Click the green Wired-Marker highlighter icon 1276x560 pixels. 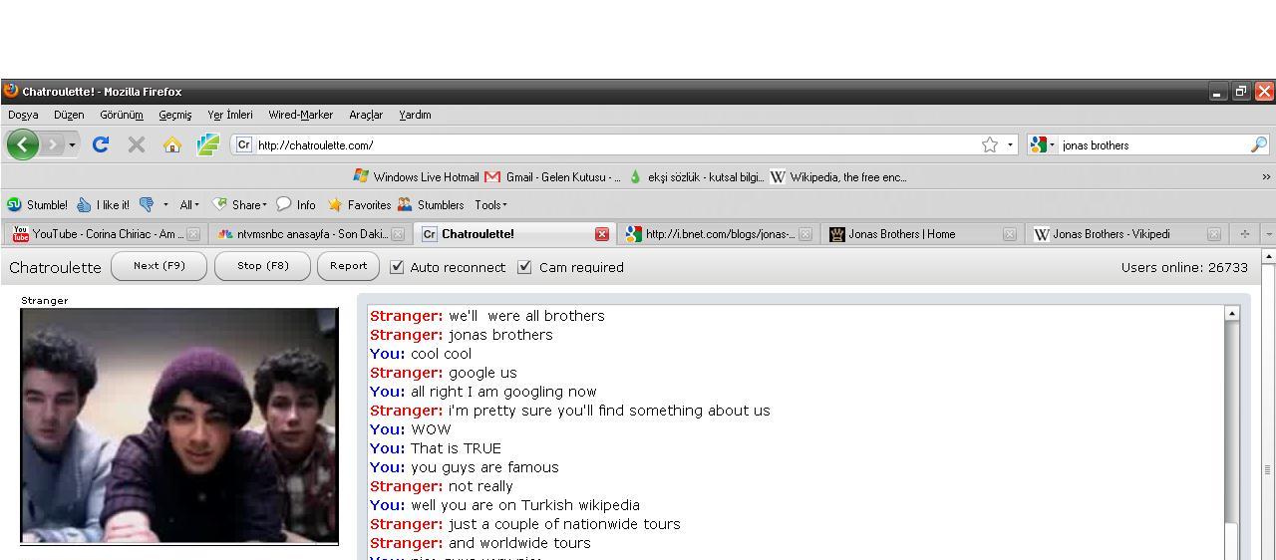click(x=208, y=144)
